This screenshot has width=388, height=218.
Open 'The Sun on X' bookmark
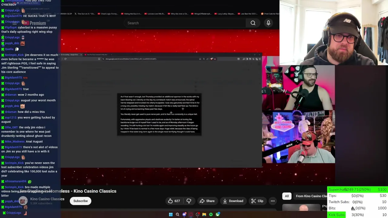click(x=84, y=14)
